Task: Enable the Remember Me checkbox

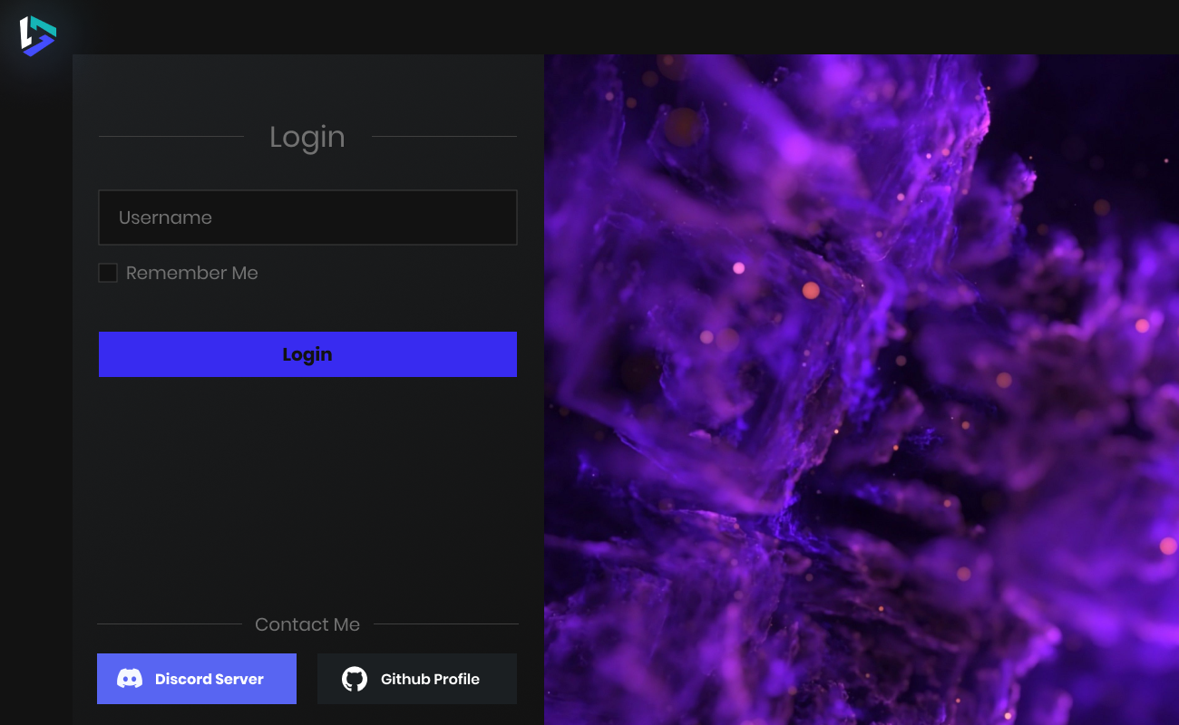Action: point(108,273)
